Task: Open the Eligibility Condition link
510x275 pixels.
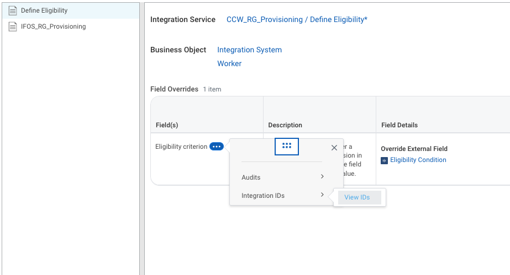Action: coord(418,160)
